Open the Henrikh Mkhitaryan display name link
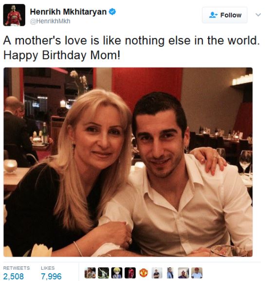This screenshot has height=281, width=275. (68, 12)
